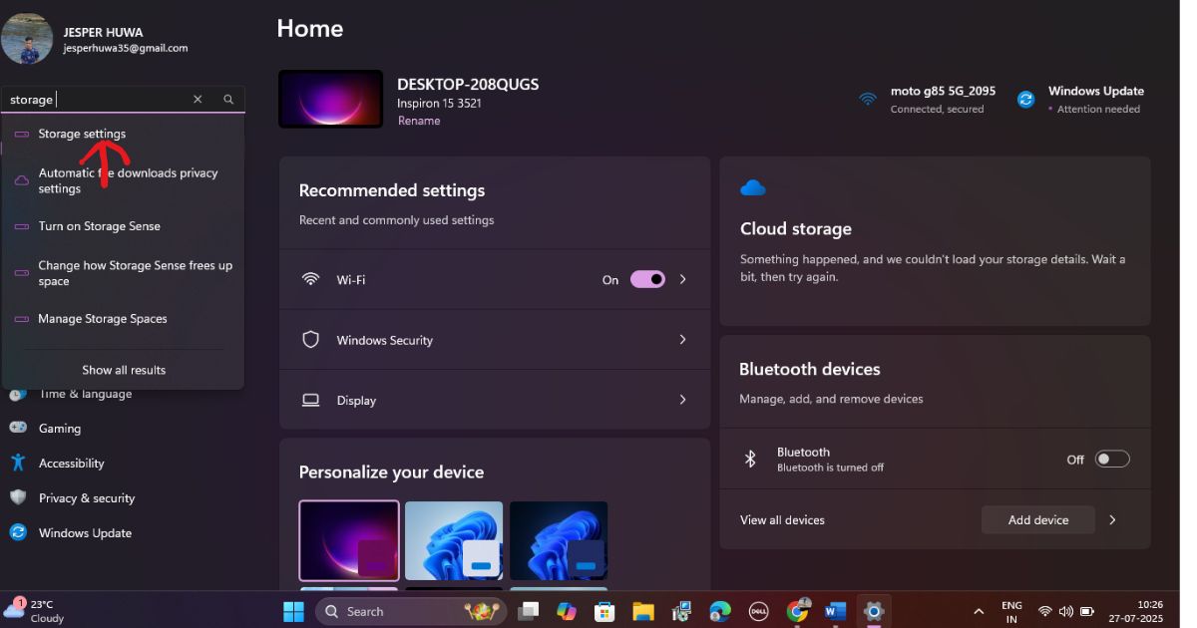
Task: Select Change how Storage Sense frees up space
Action: 123,273
